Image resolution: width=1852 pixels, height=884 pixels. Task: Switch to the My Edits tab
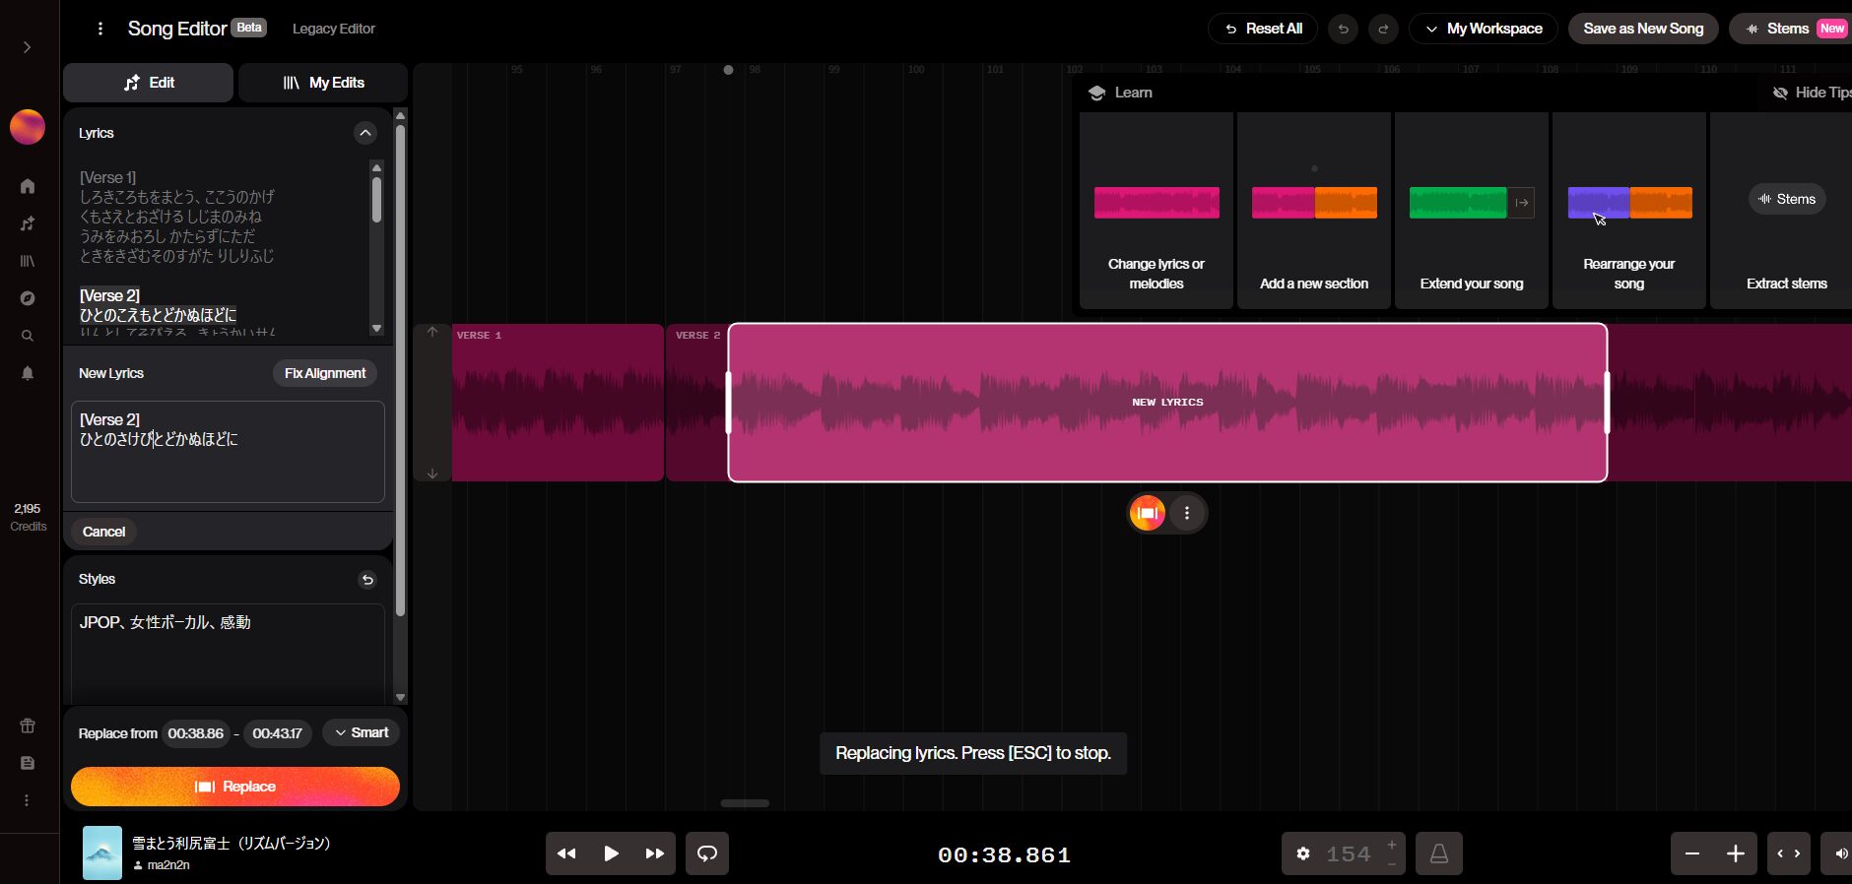323,83
